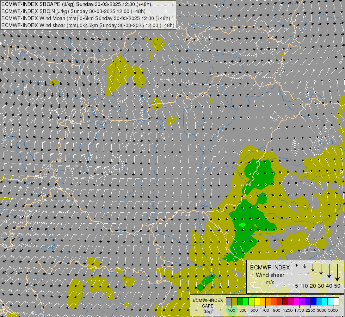Click the '700' value in CAPE legend

[266, 310]
